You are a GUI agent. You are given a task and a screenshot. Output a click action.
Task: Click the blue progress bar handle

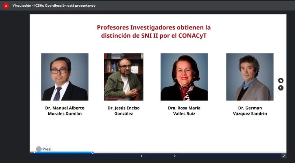93,152
